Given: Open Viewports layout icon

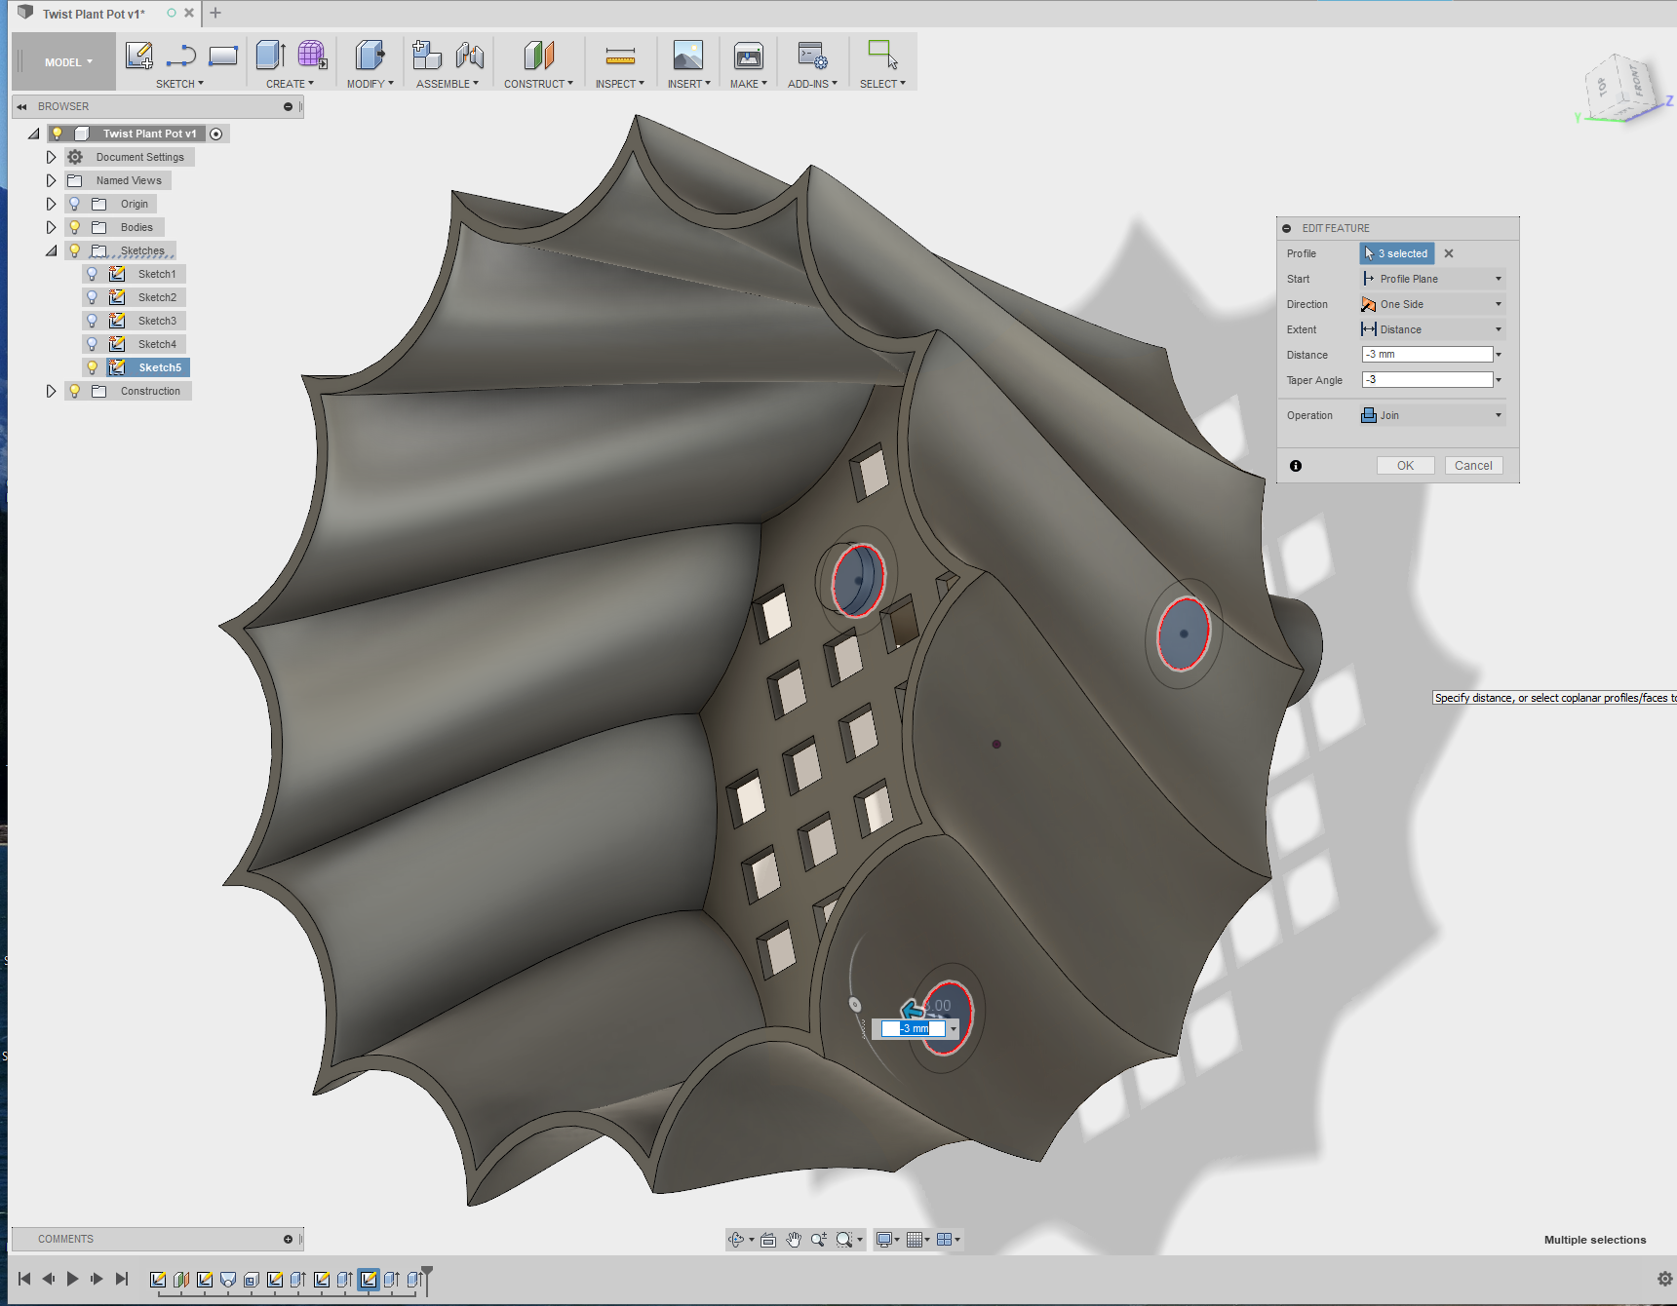Looking at the screenshot, I should tap(944, 1240).
